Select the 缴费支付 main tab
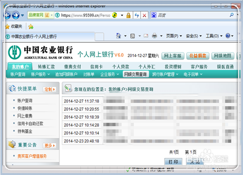 click(x=72, y=67)
